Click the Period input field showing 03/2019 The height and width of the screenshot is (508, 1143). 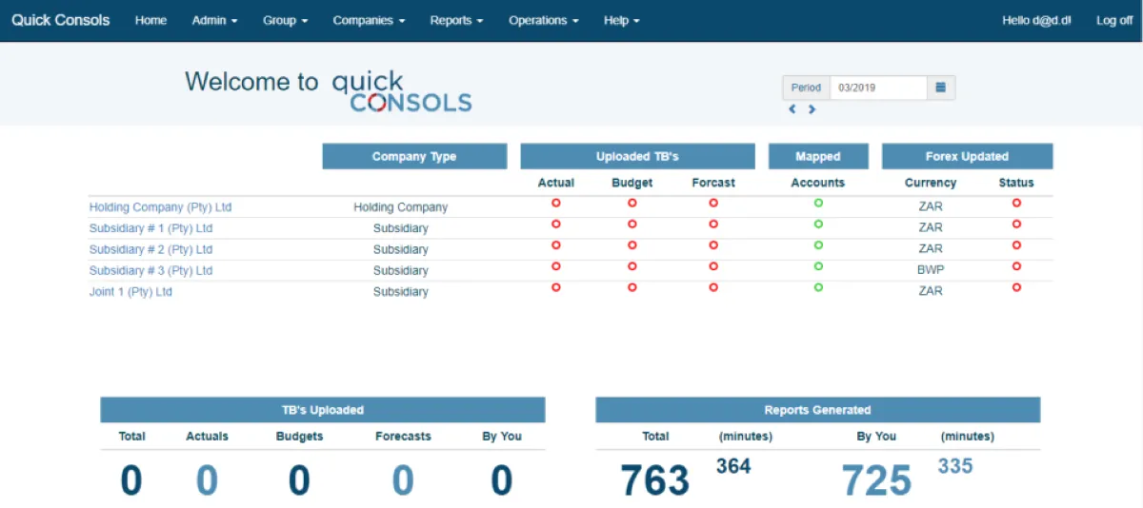[878, 88]
